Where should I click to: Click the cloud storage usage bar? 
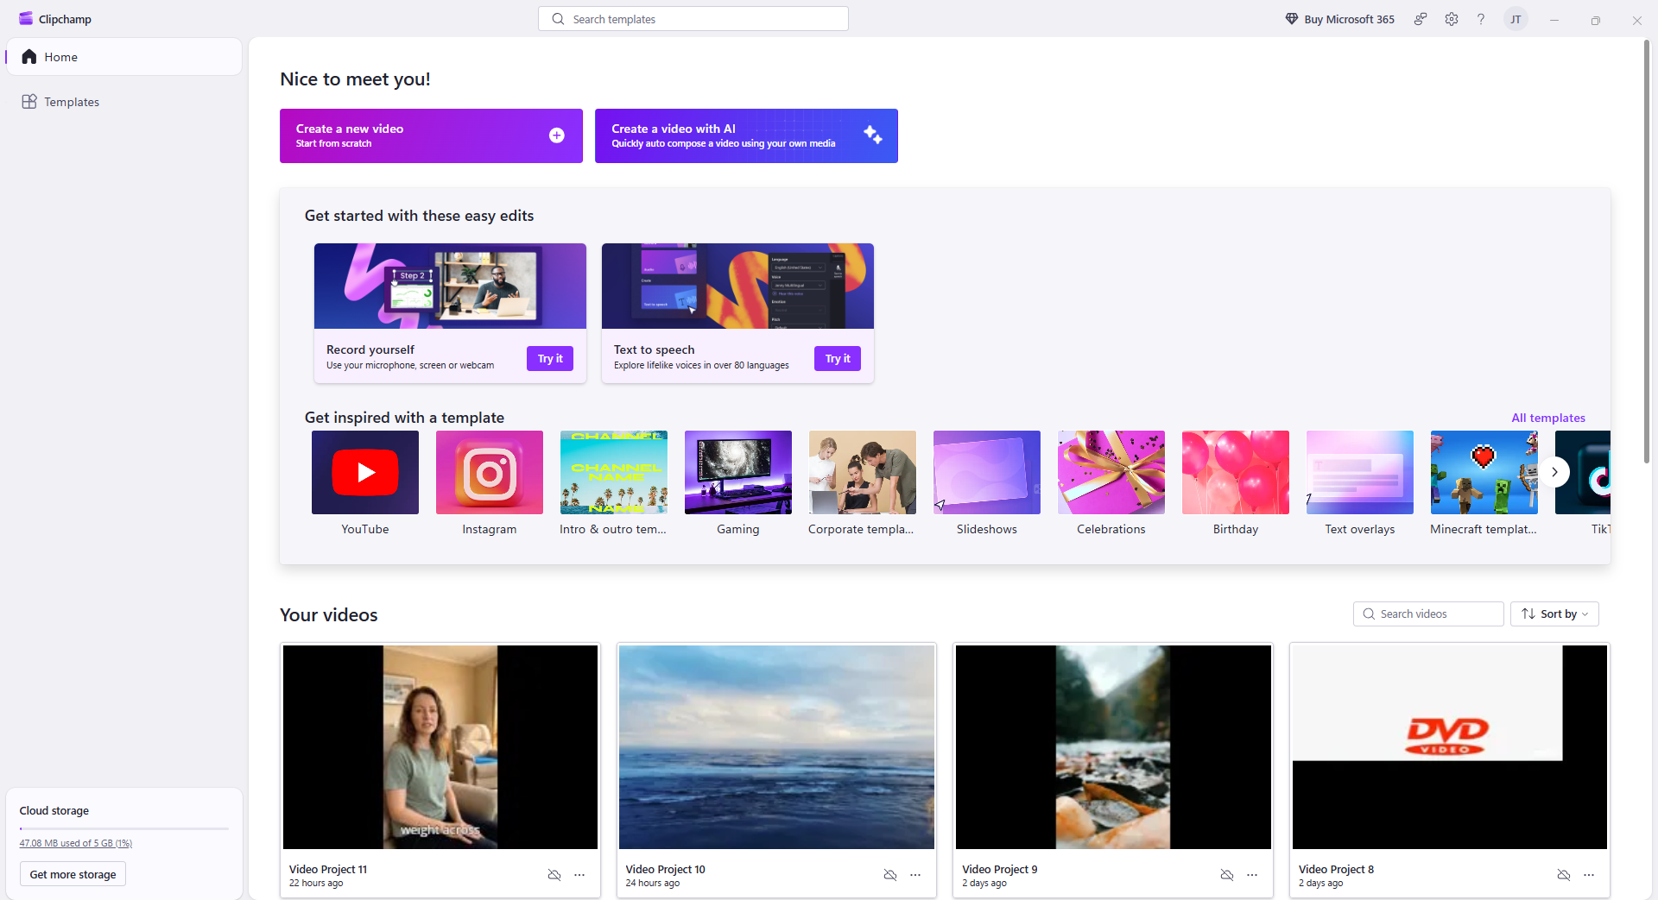[123, 828]
